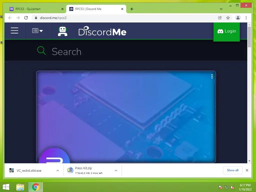Open network status tray icon
Screen dimensions: 256x192
click(226, 187)
